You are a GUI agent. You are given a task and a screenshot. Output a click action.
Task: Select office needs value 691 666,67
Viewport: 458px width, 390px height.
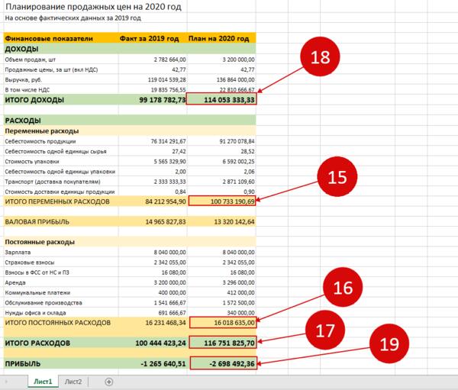click(172, 313)
